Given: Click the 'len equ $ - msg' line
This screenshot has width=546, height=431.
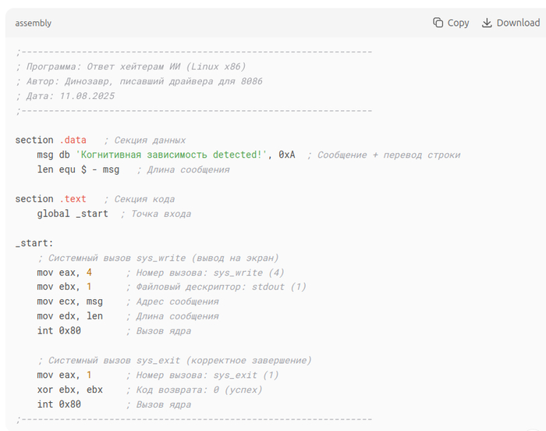Looking at the screenshot, I should coord(78,169).
